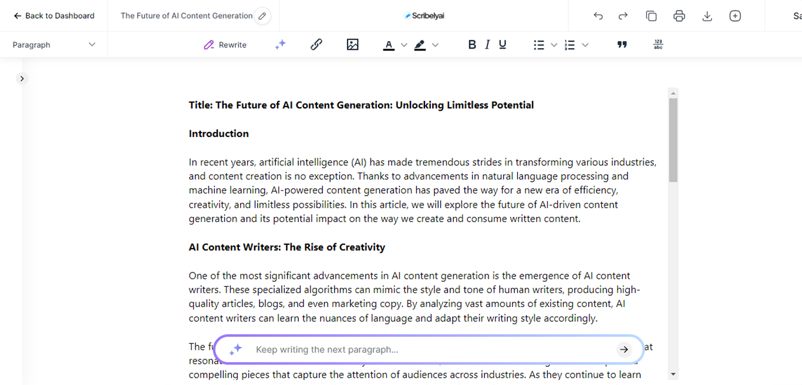Toggle underline formatting

tap(503, 45)
